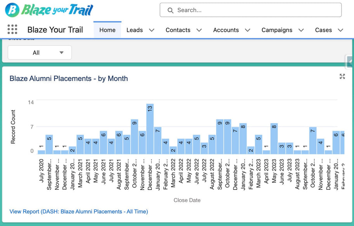Expand the chart to full view

[x=342, y=76]
